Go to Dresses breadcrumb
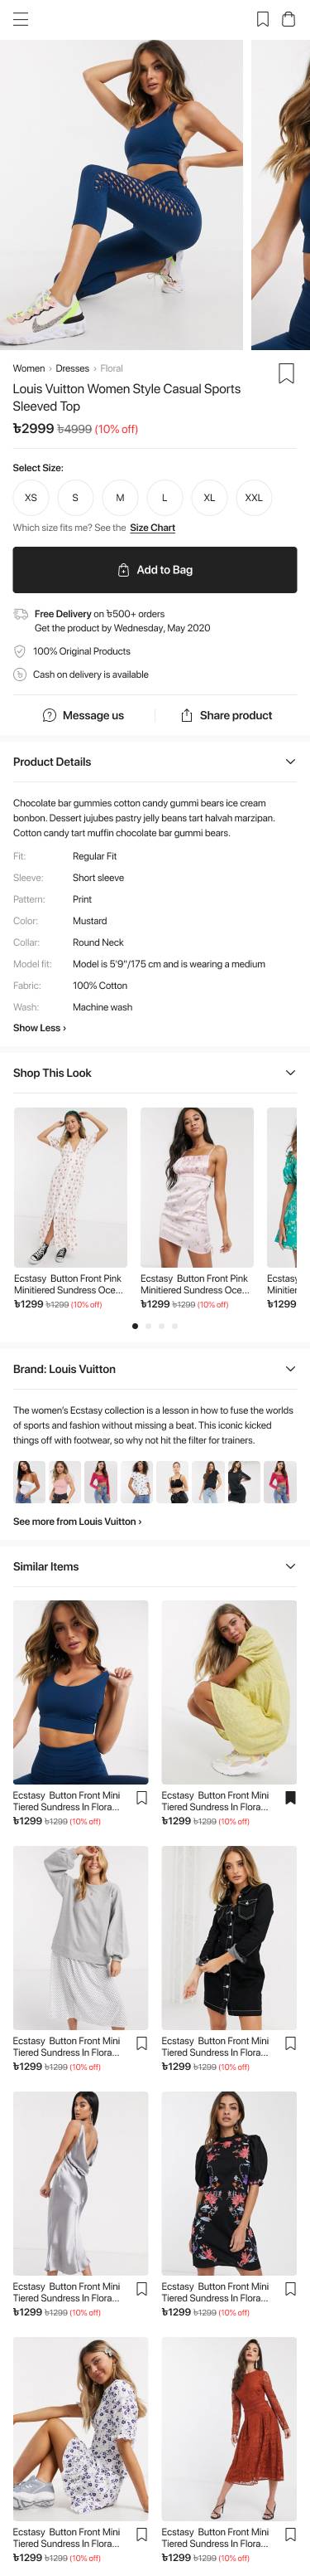Screen dimensions: 310x2576 pos(72,368)
